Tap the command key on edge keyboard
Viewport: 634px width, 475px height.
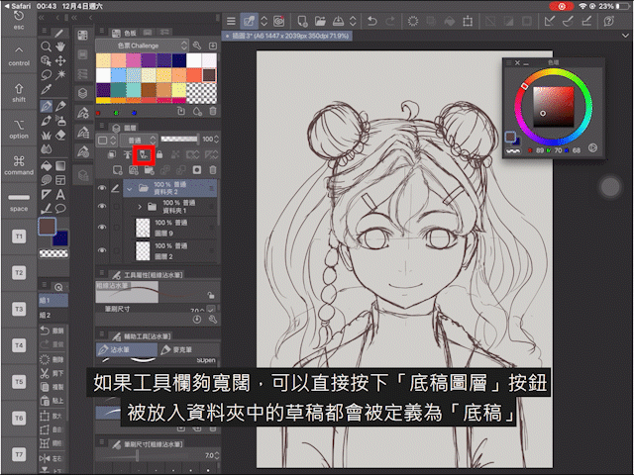pyautogui.click(x=19, y=165)
